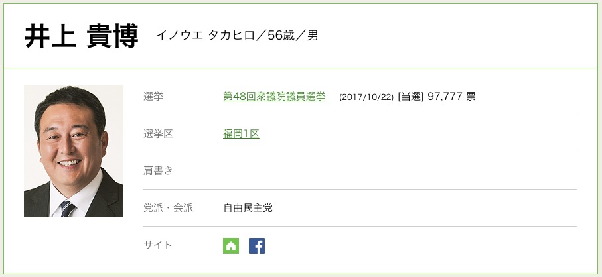Screen dimensions: 602x277
Task: Open the candidate's official website home icon
Action: click(x=231, y=246)
